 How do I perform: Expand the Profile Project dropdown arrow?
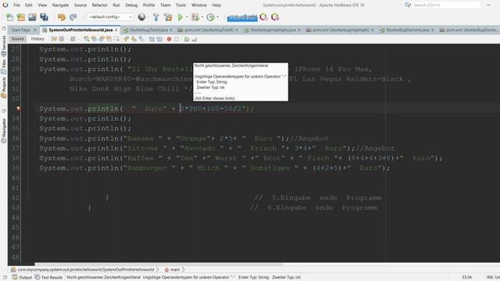218,17
